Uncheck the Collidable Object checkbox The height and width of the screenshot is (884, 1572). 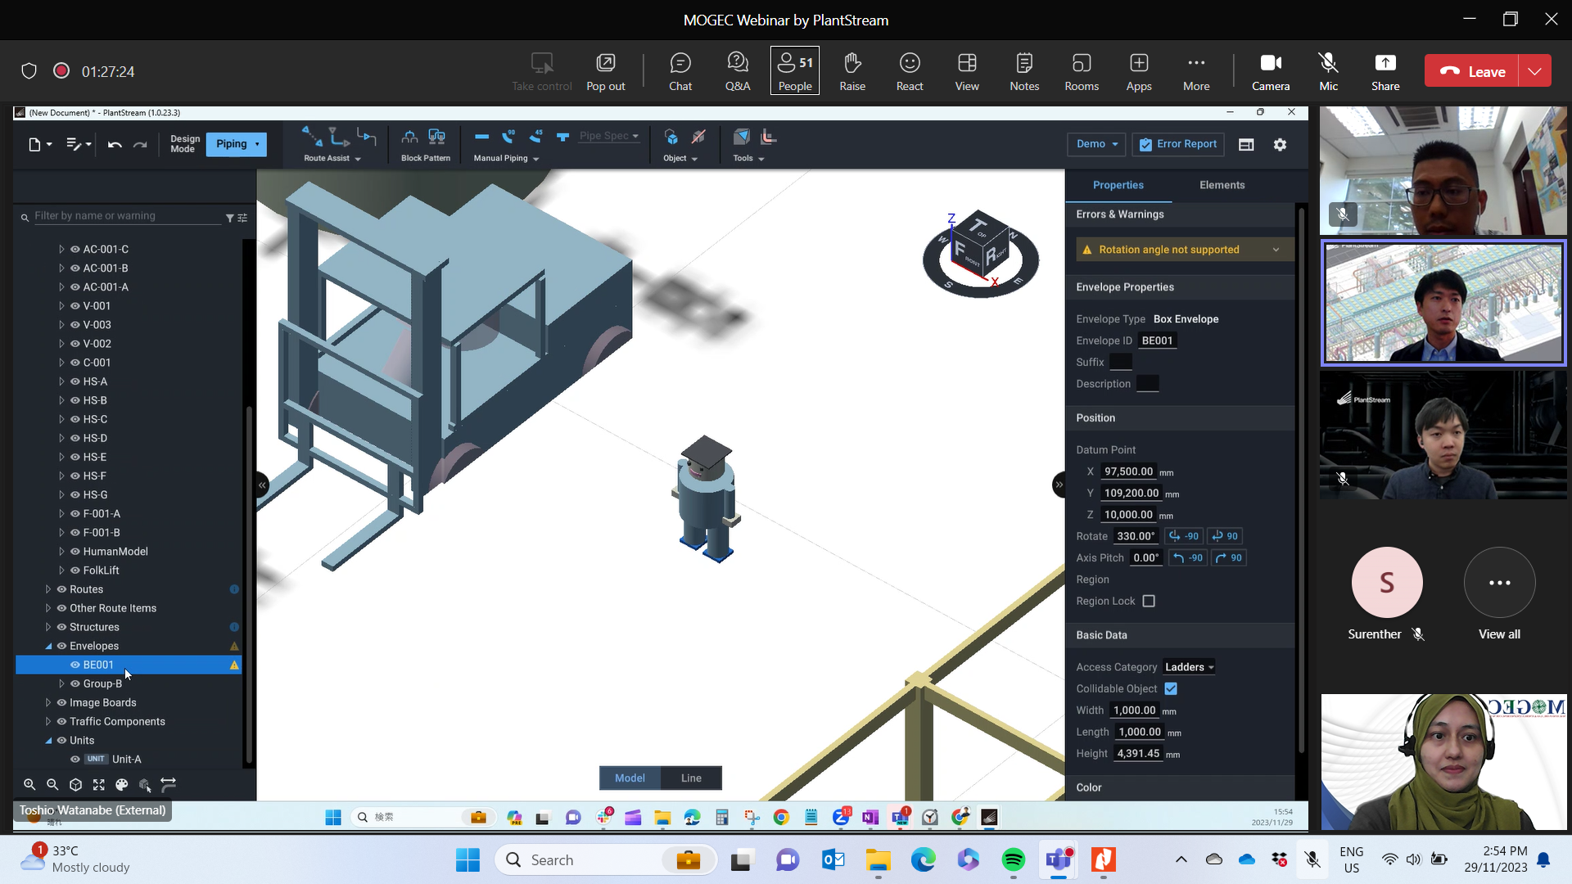[x=1171, y=689]
